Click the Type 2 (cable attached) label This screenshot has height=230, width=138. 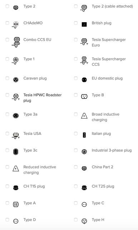tap(112, 6)
